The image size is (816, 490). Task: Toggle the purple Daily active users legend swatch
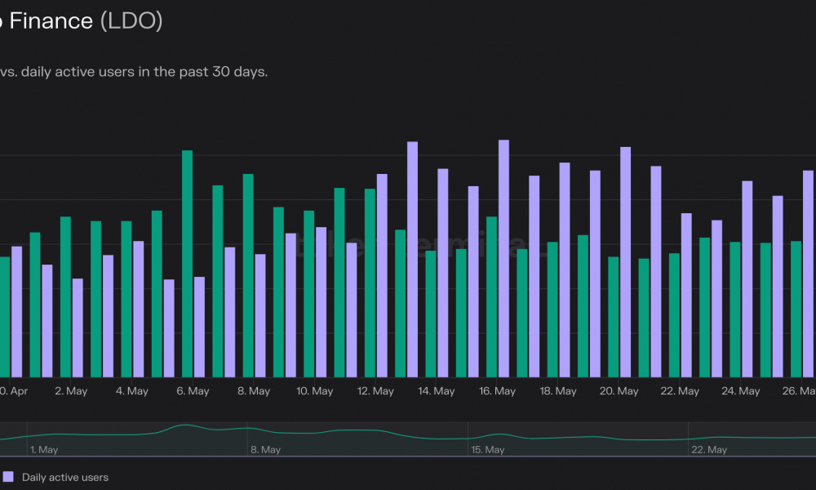point(8,477)
